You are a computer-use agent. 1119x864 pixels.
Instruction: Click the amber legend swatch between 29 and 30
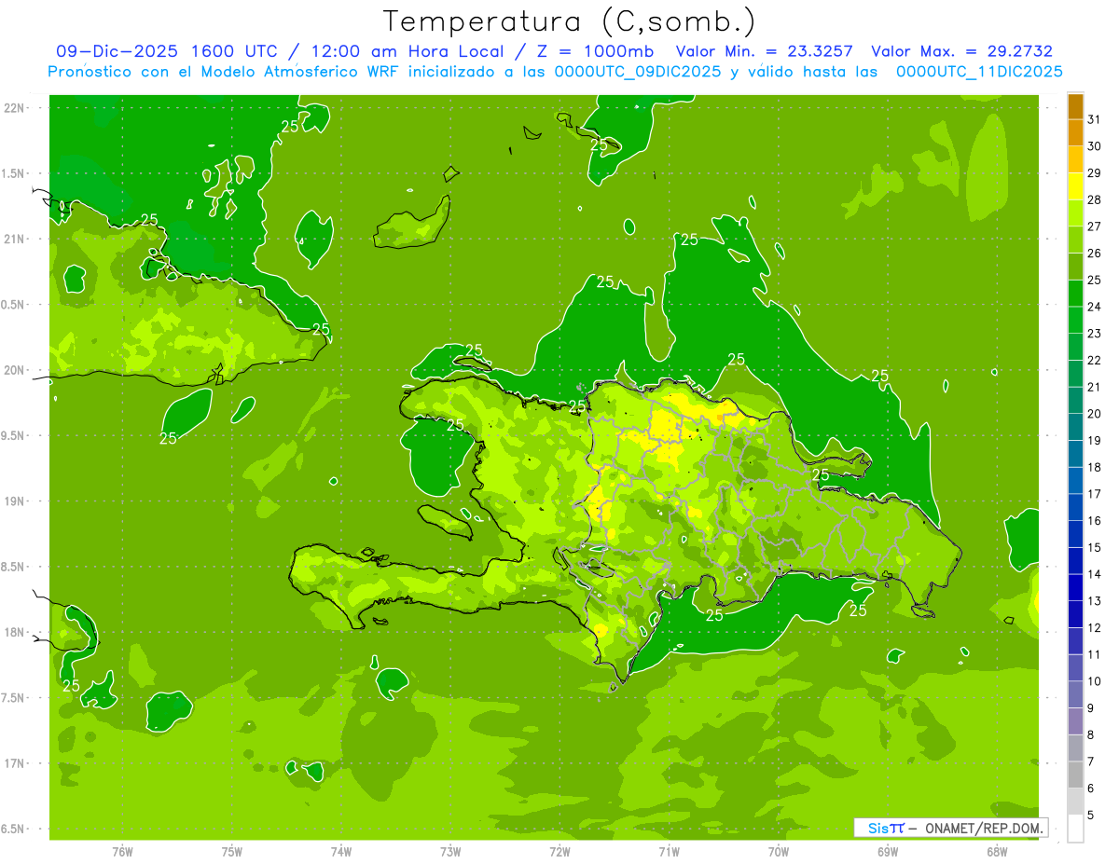pos(1075,159)
